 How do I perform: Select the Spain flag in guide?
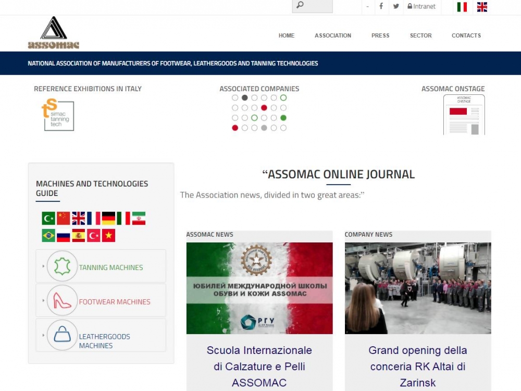(x=79, y=236)
